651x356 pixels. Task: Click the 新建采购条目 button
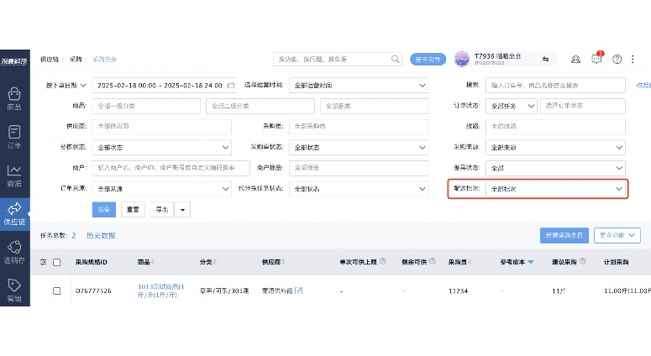(x=564, y=235)
